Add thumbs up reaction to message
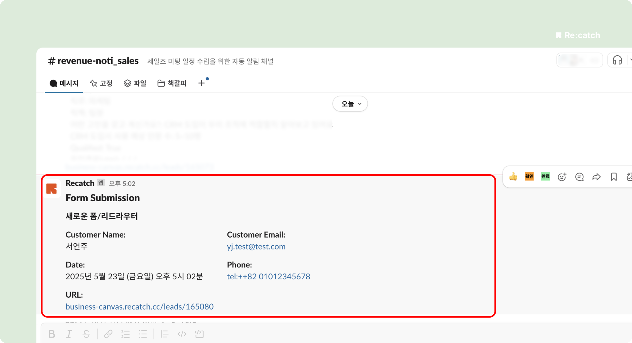Image resolution: width=632 pixels, height=343 pixels. 513,176
